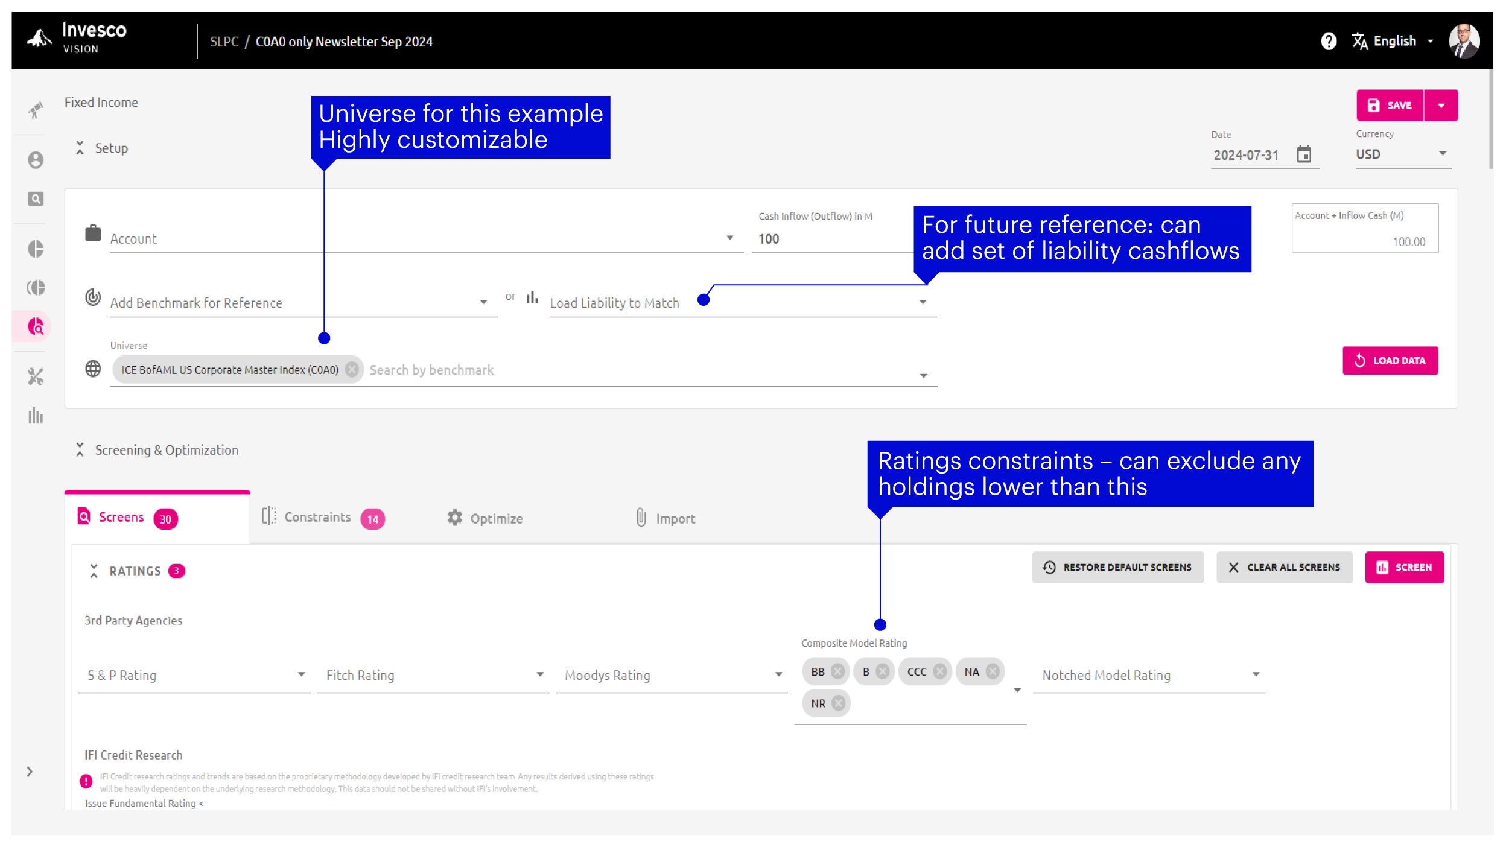
Task: Open Add Benchmark for Reference dropdown
Action: [303, 303]
